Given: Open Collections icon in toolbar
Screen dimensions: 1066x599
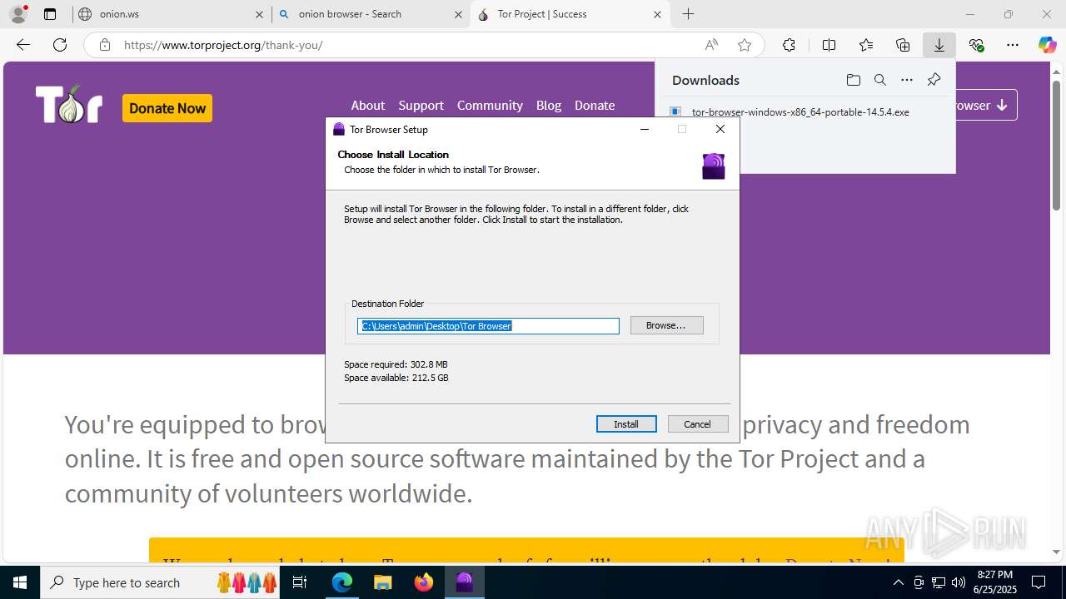Looking at the screenshot, I should [x=903, y=45].
